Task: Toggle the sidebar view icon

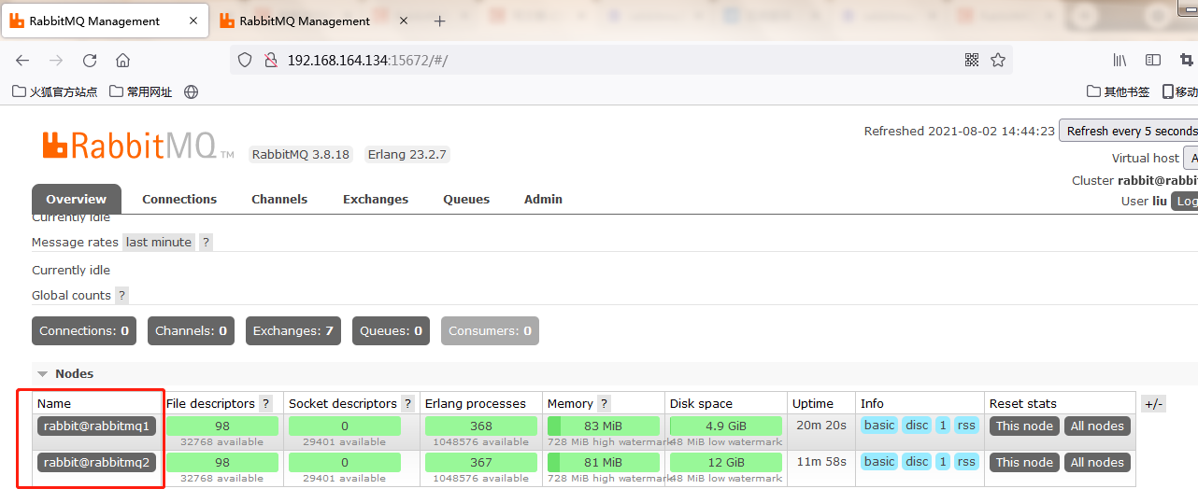Action: (1153, 60)
